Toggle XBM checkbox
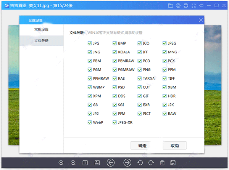Viewport: 229px width, 170px height. (x=164, y=87)
